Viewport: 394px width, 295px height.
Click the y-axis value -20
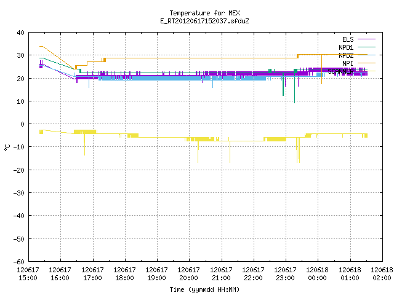tap(19, 170)
